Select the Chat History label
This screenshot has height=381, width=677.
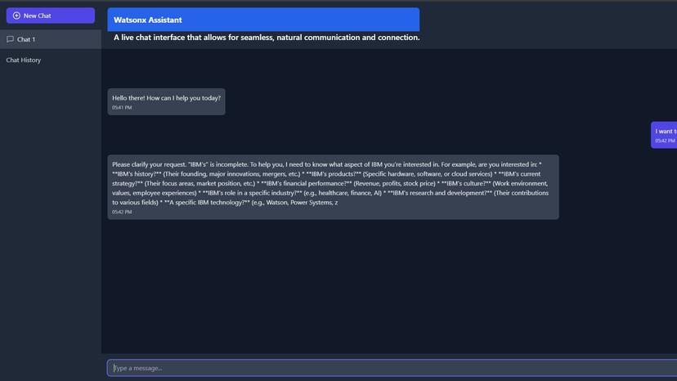click(x=24, y=60)
